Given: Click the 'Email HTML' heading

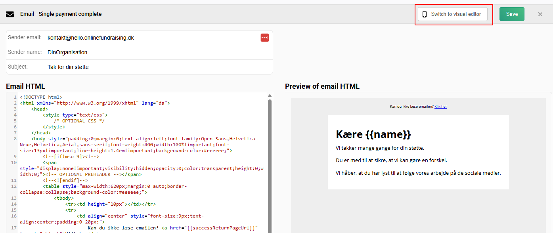Looking at the screenshot, I should point(25,86).
